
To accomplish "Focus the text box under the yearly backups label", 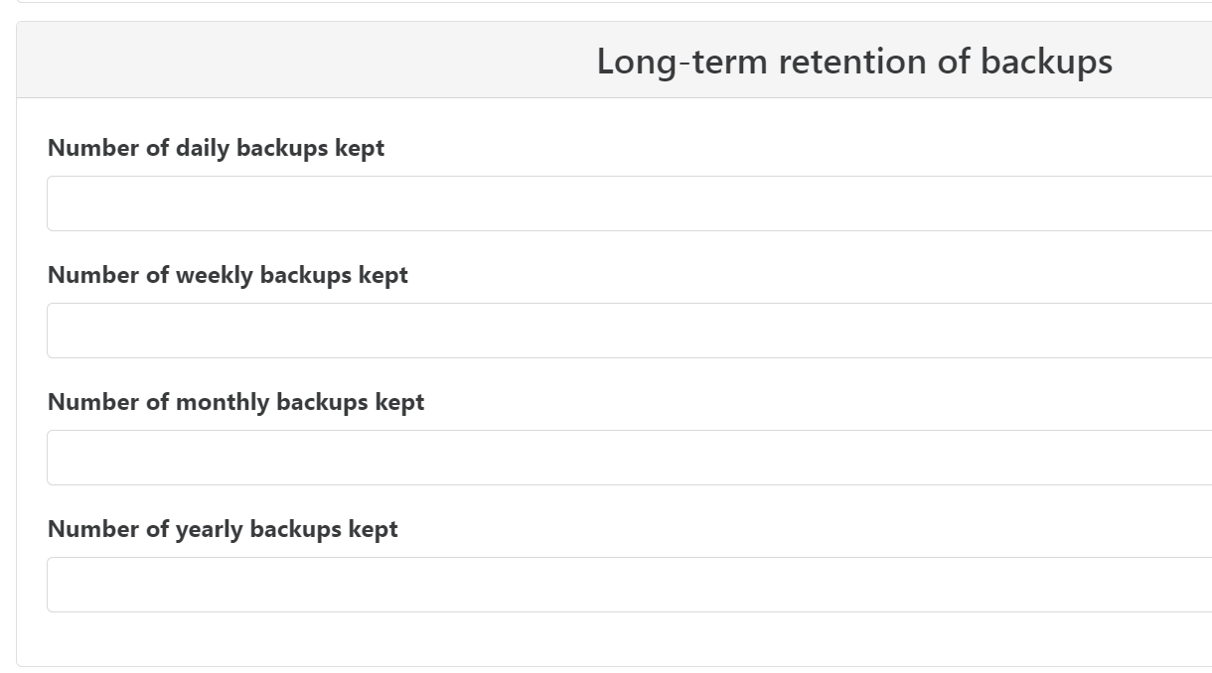I will pyautogui.click(x=628, y=585).
